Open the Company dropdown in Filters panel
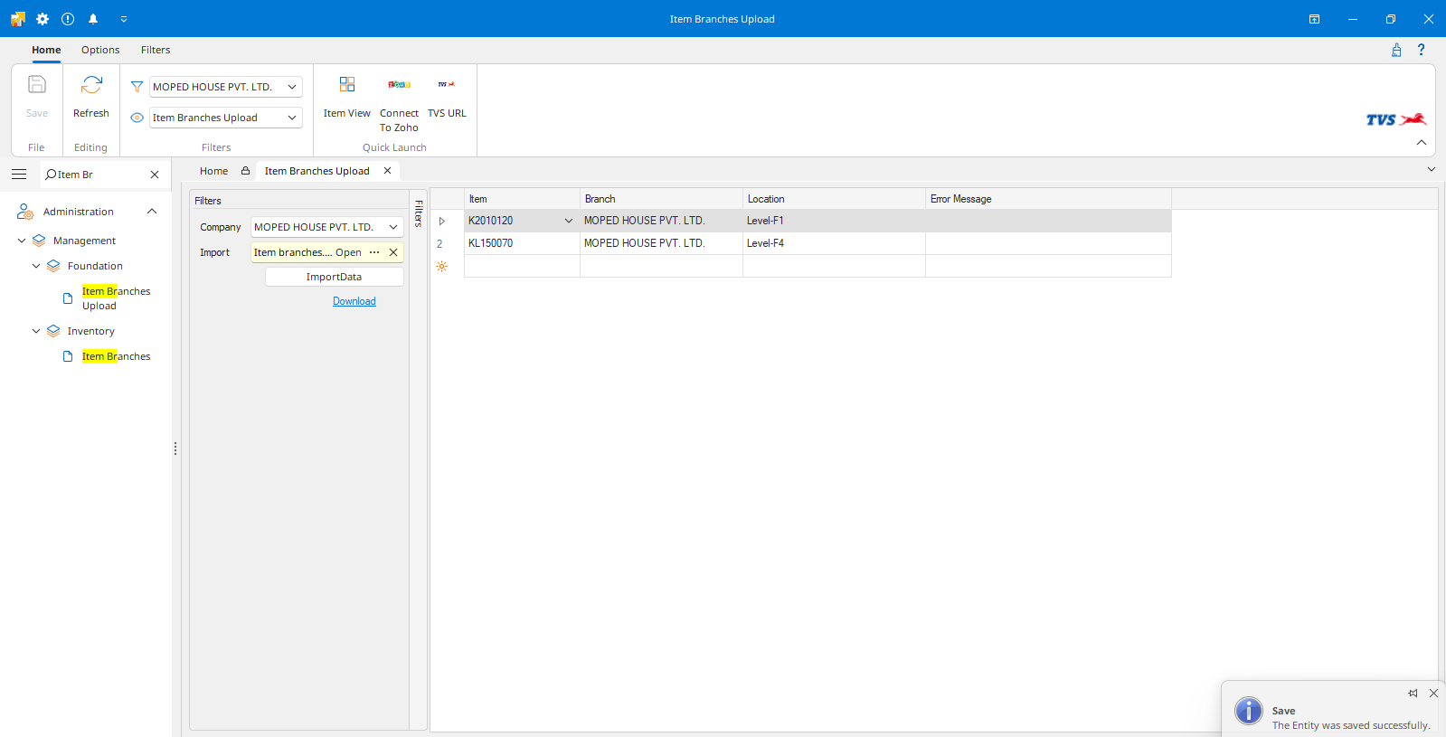This screenshot has width=1446, height=737. click(393, 228)
